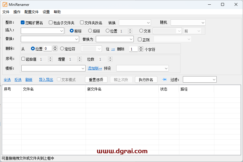Viewport: 243px width, 162px height.
Task: Click the 文件名 column header
Action: (53, 89)
